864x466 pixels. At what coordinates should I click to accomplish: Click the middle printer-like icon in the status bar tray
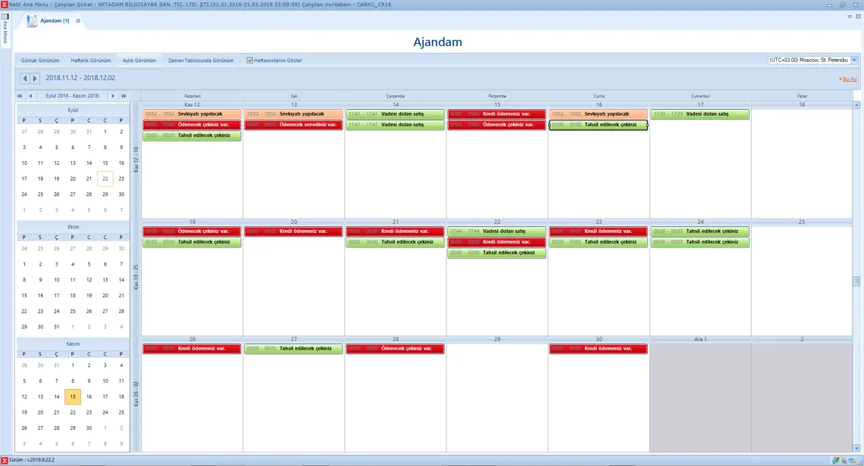click(x=844, y=460)
